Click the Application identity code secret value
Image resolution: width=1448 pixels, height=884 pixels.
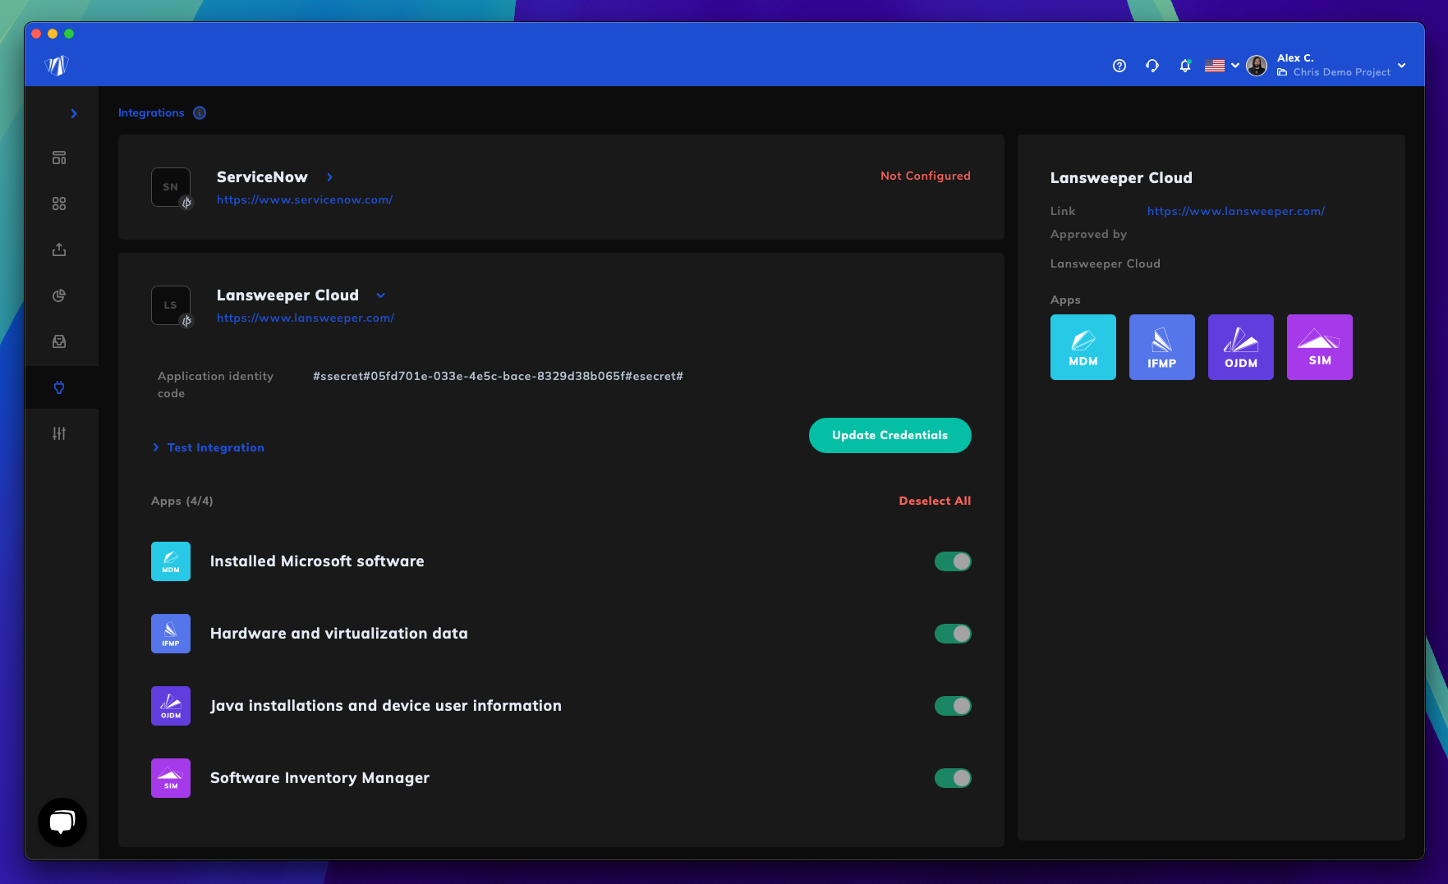[x=498, y=376]
